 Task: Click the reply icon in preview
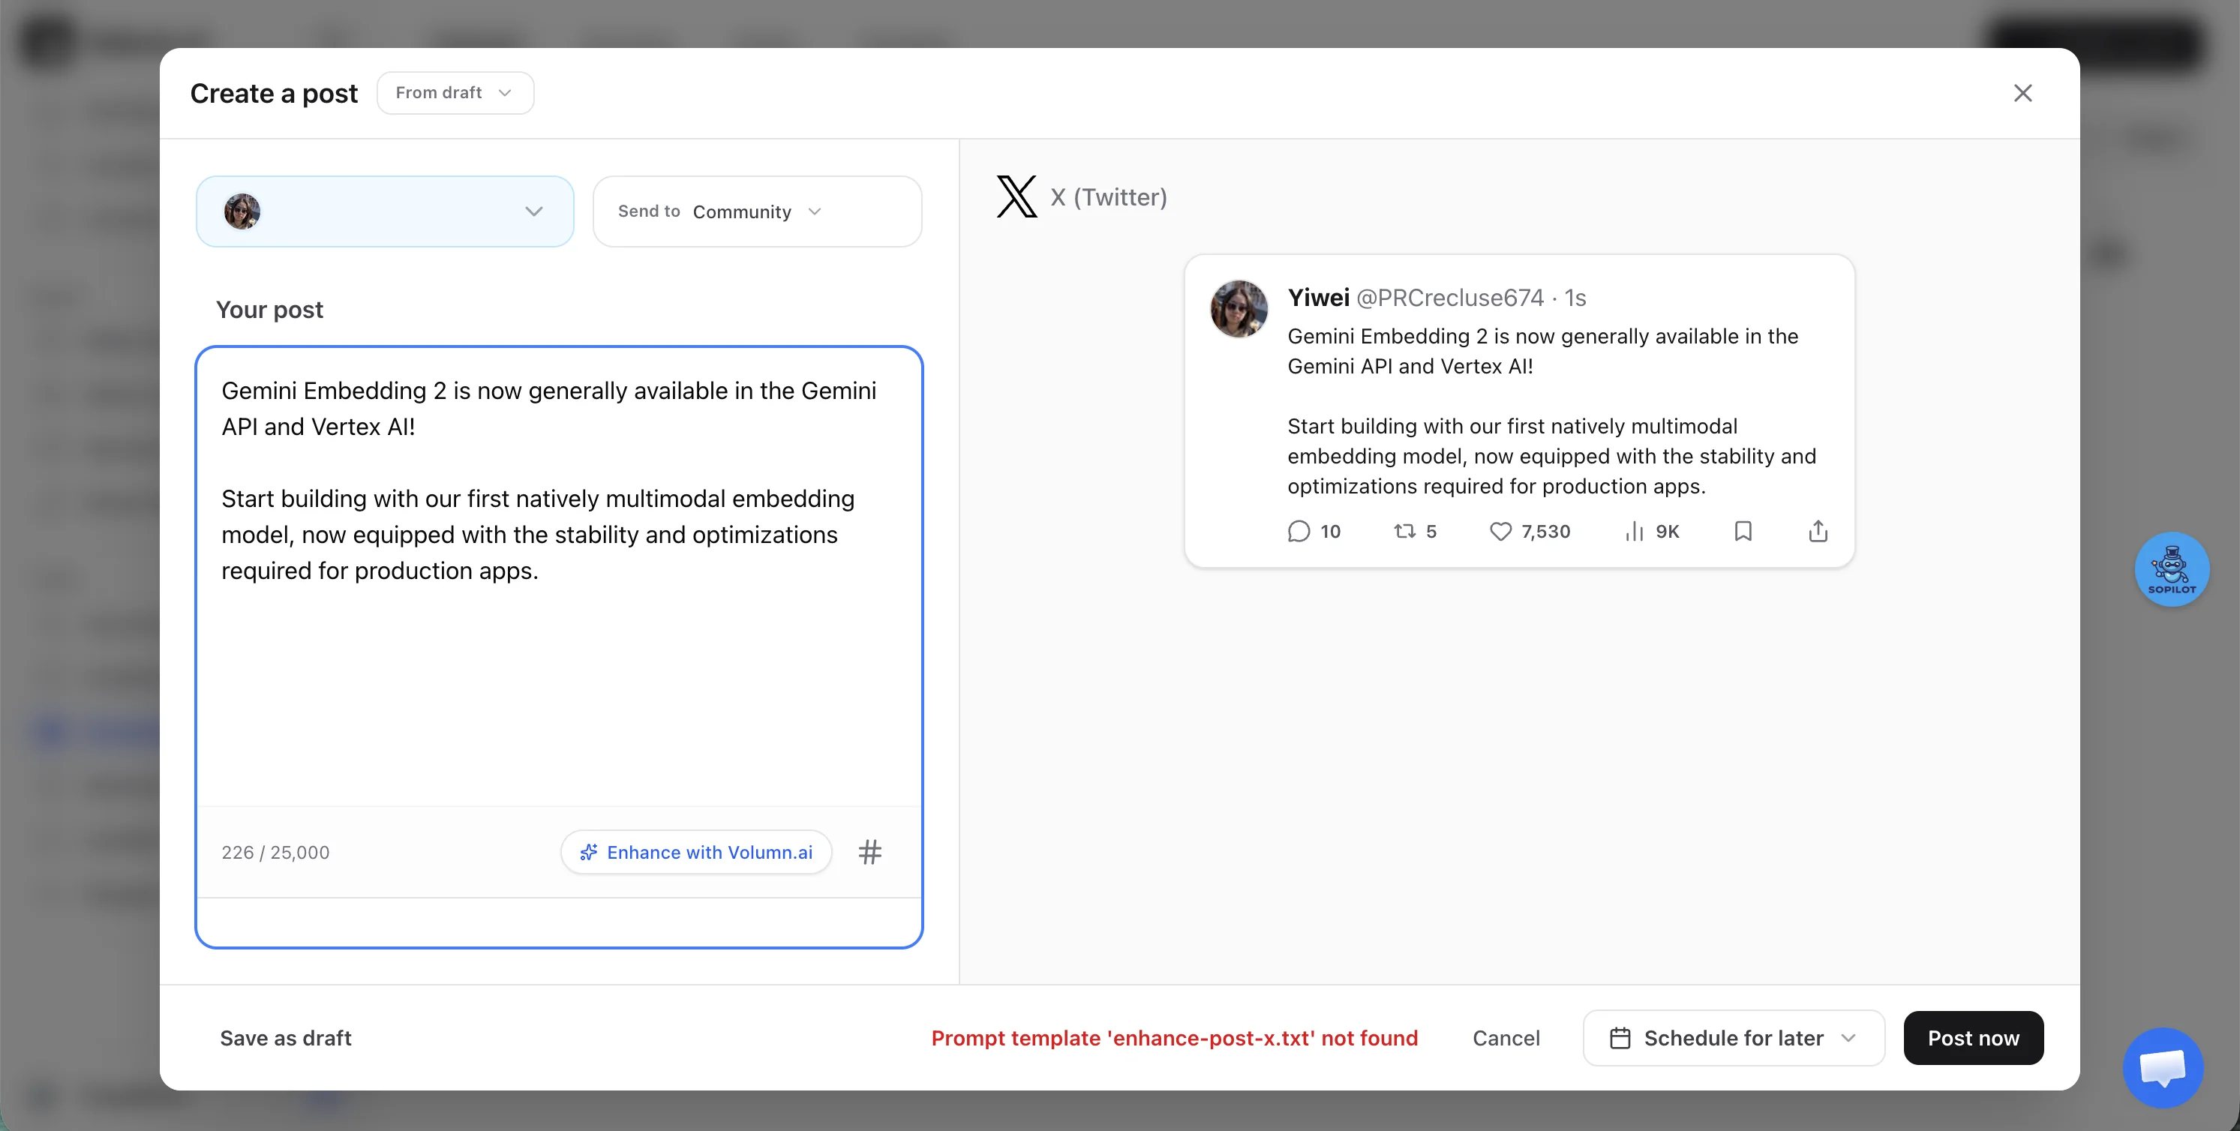1299,531
